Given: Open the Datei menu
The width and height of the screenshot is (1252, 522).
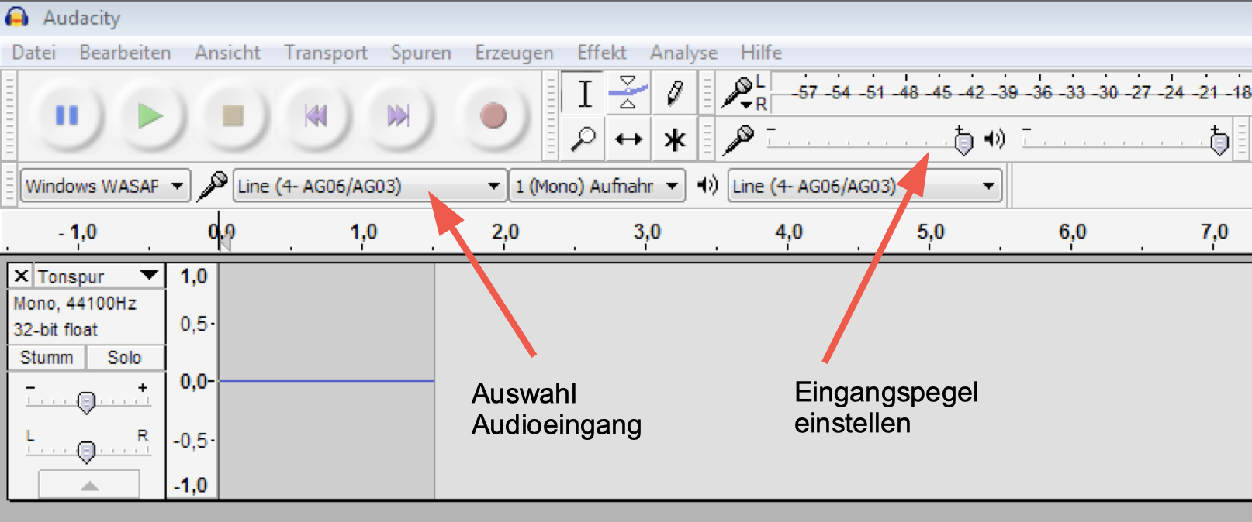Looking at the screenshot, I should [34, 53].
